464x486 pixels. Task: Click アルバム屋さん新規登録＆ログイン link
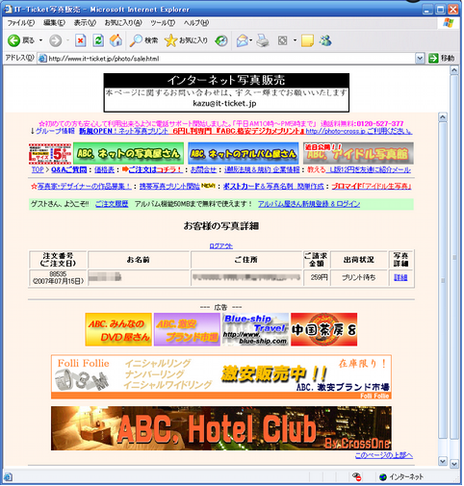pos(309,204)
